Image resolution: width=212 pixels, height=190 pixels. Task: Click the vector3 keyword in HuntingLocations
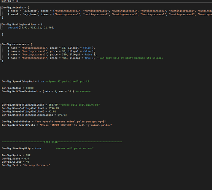click(x=13, y=28)
